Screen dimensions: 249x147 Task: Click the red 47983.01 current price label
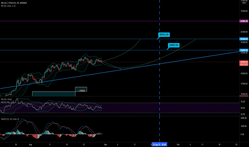pos(244,62)
